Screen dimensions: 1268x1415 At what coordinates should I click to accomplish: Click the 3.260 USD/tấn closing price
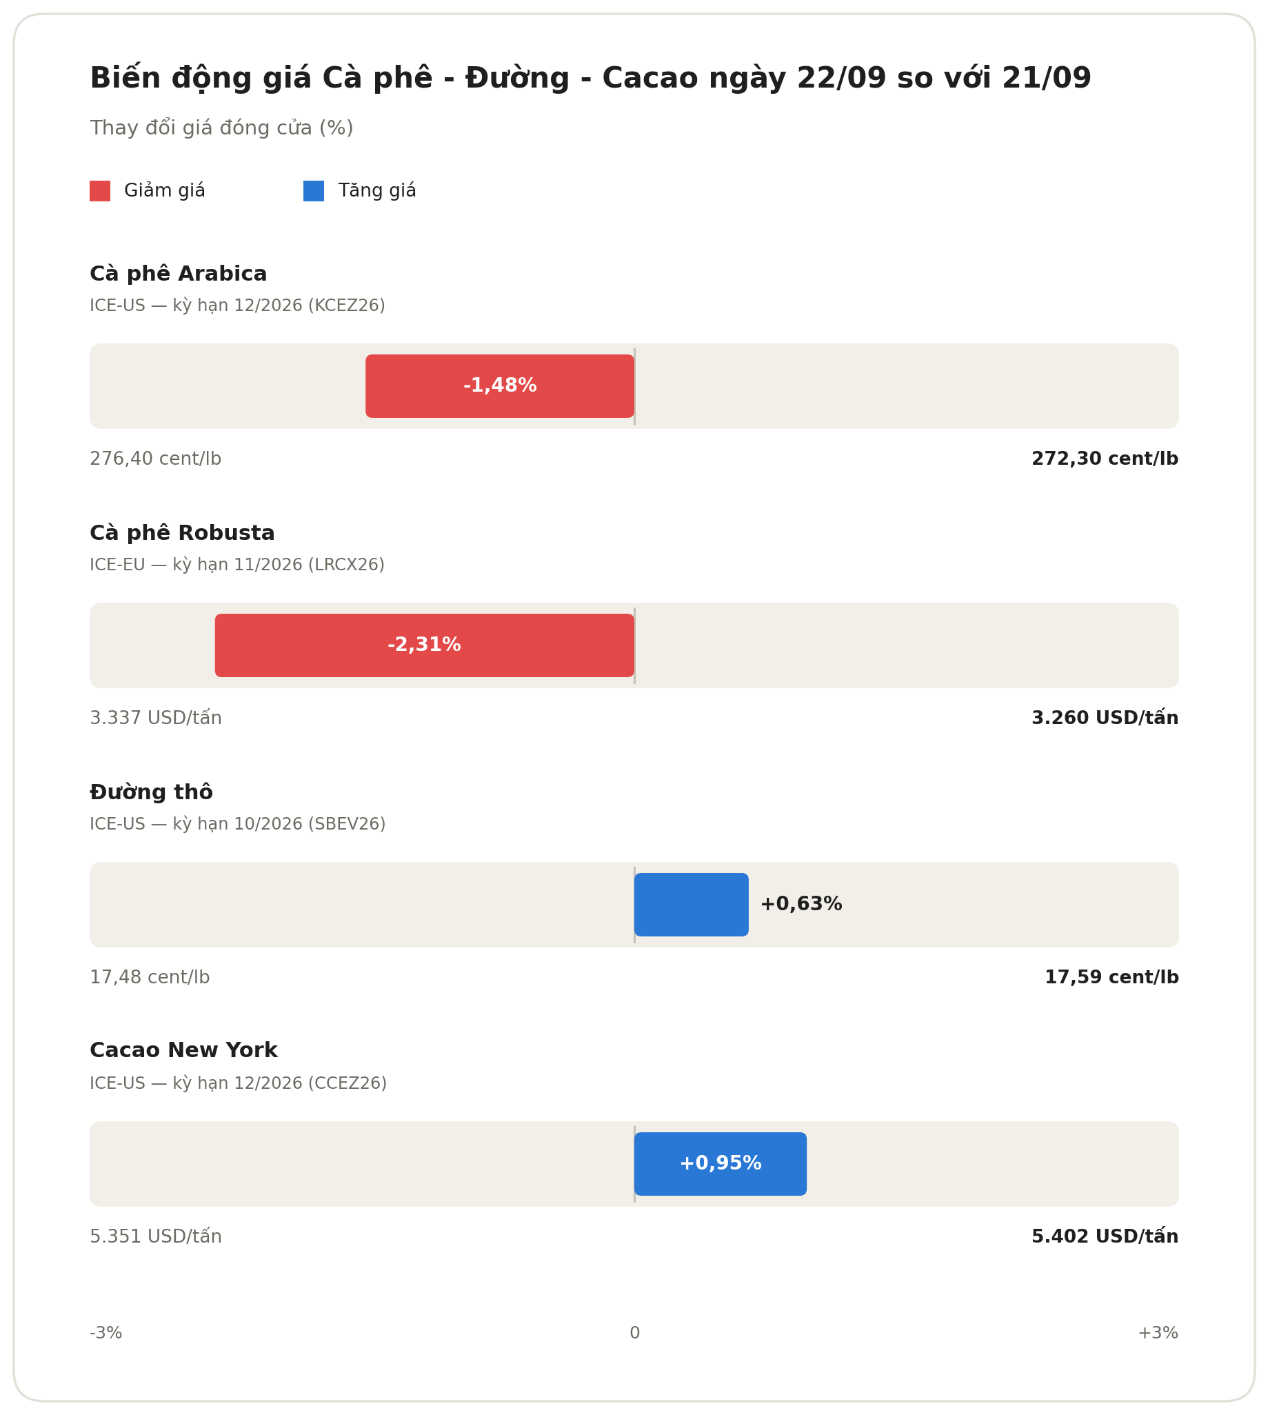coord(1105,718)
